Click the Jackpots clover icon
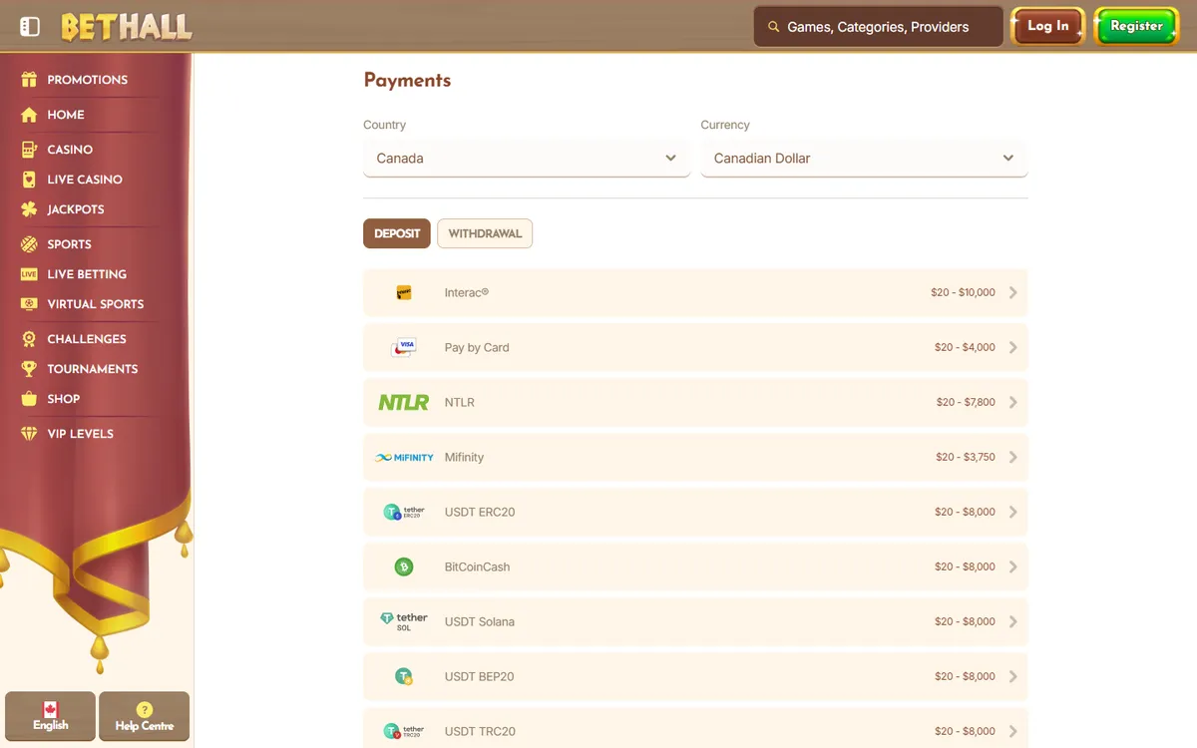The height and width of the screenshot is (748, 1197). point(29,209)
